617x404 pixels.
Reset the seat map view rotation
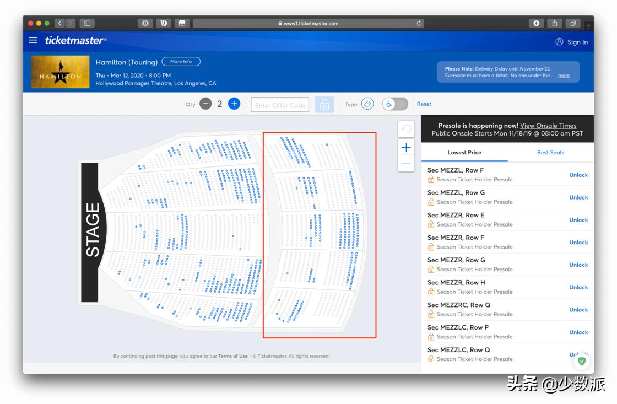click(406, 129)
